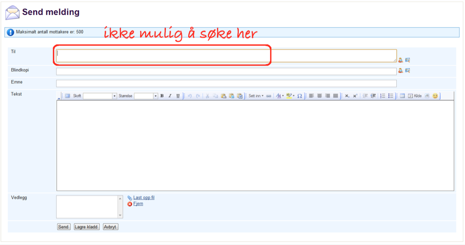Viewport: 465px width, 245px height.
Task: Click the Last opp fil link
Action: click(x=144, y=197)
